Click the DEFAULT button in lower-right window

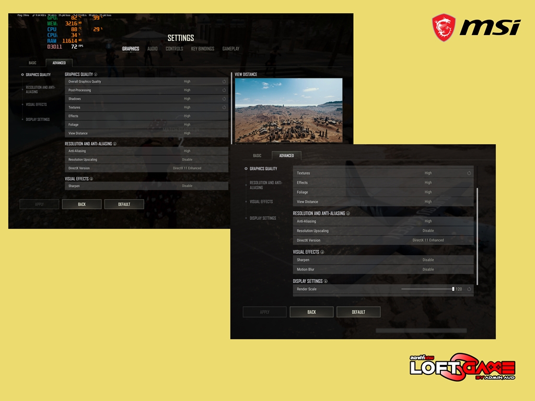click(358, 312)
